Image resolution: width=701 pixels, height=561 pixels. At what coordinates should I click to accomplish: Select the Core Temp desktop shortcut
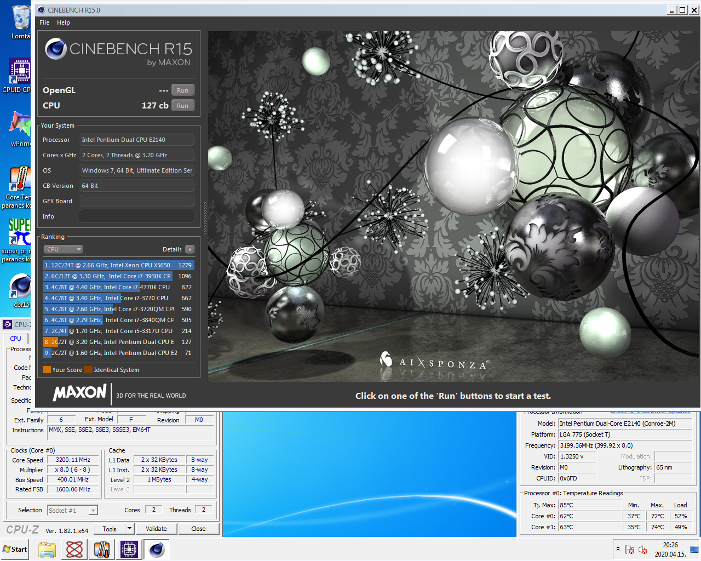pos(20,179)
